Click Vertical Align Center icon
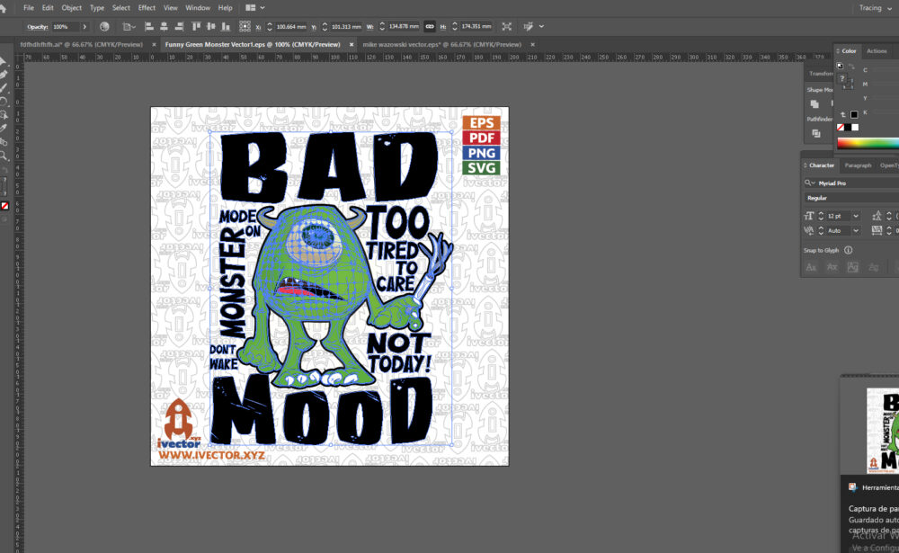This screenshot has width=899, height=553. [x=211, y=26]
